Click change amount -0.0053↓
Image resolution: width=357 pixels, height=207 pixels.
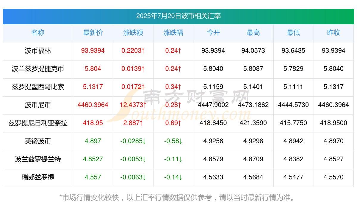click(x=133, y=159)
